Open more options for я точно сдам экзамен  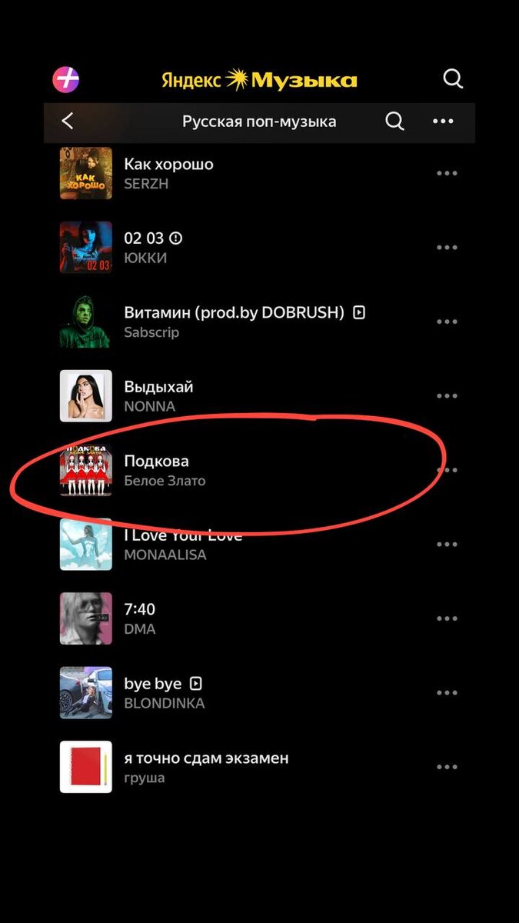(x=447, y=767)
